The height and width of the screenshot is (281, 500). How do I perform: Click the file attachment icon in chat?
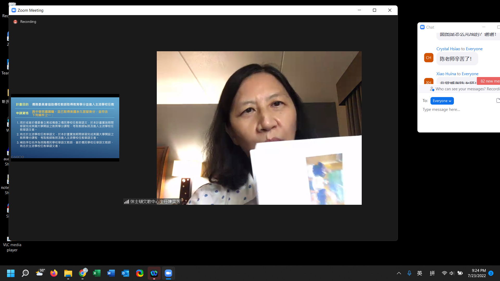[x=498, y=101]
